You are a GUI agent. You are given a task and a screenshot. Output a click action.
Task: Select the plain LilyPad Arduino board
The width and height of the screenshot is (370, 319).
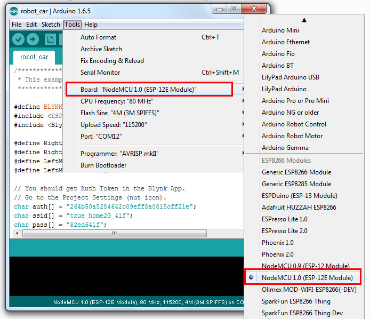coord(304,89)
